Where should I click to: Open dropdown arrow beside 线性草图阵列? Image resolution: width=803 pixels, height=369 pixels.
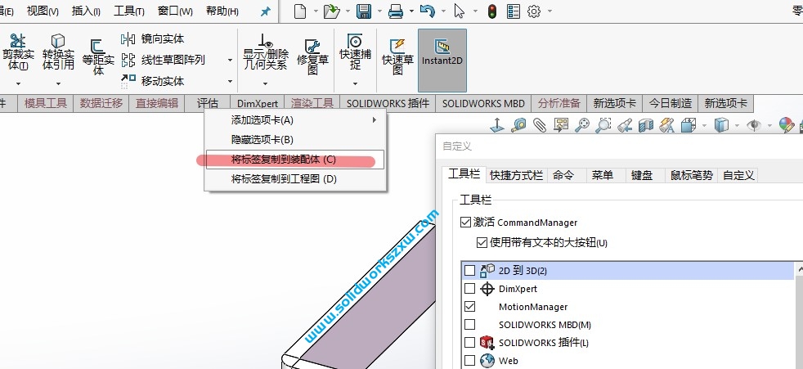click(231, 60)
